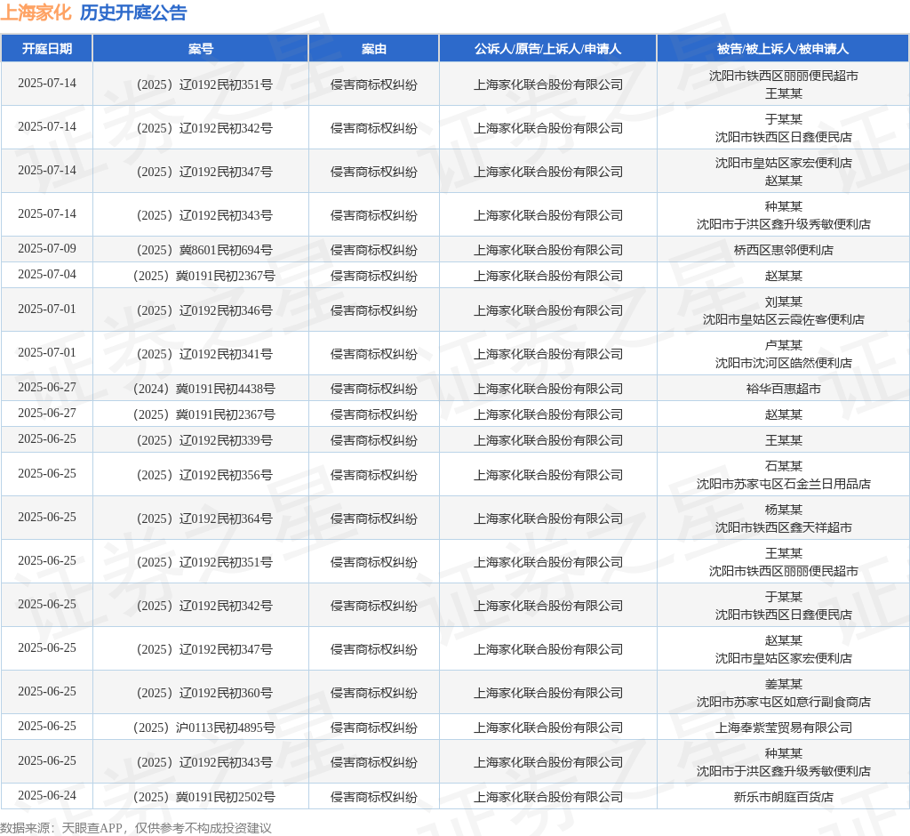910x836 pixels.
Task: Click the 上海家化 title text
Action: click(36, 12)
